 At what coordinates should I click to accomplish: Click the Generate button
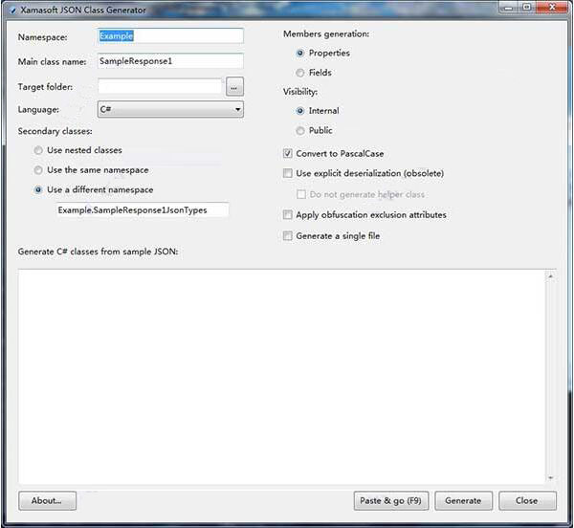463,500
